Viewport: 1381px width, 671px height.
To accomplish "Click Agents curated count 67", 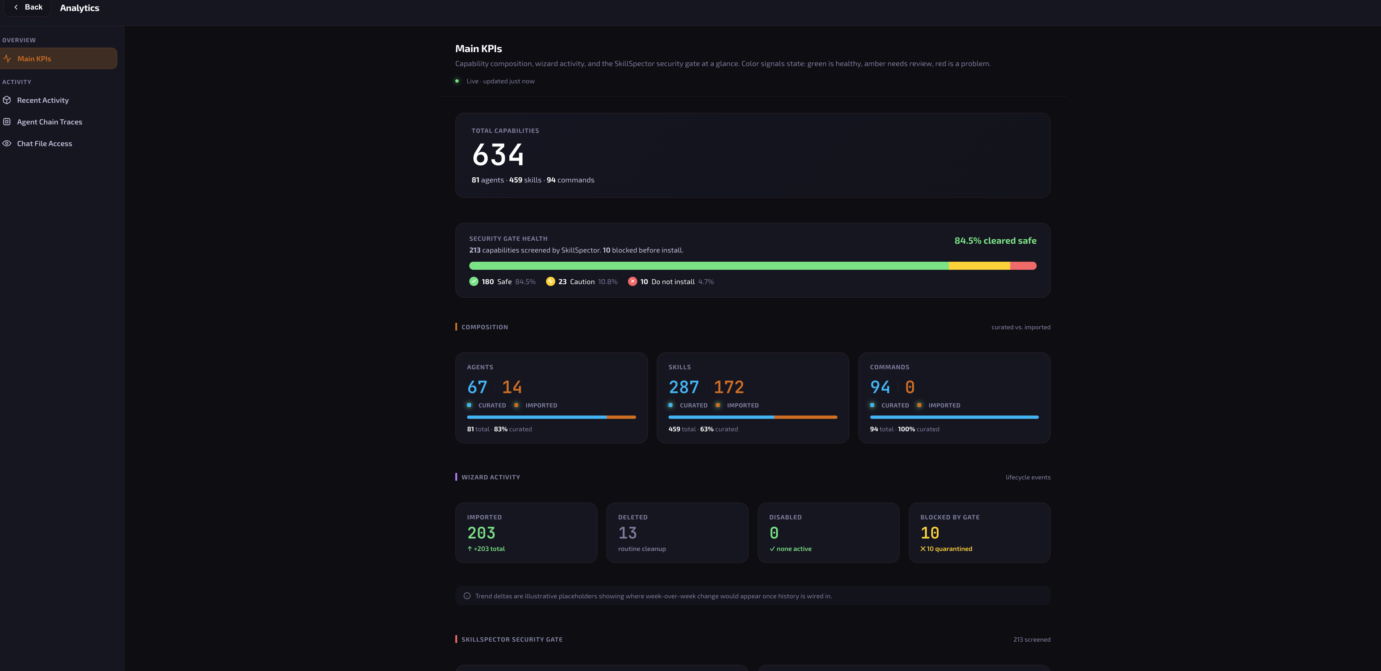I will (477, 387).
